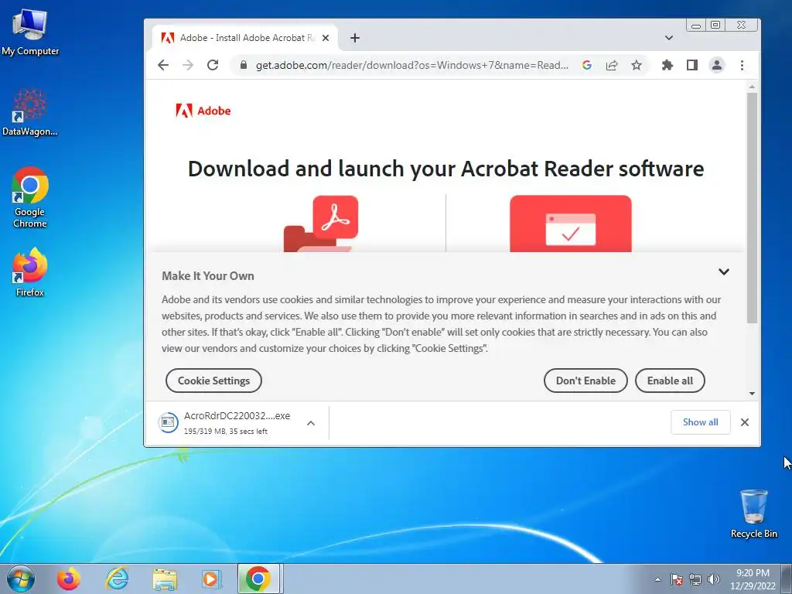The height and width of the screenshot is (594, 792).
Task: Click the scrollbar up arrow
Action: (x=752, y=87)
